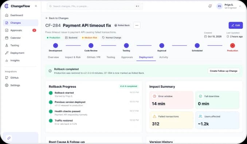Click the Normal Change tag
This screenshot has height=144, width=247.
point(112,38)
